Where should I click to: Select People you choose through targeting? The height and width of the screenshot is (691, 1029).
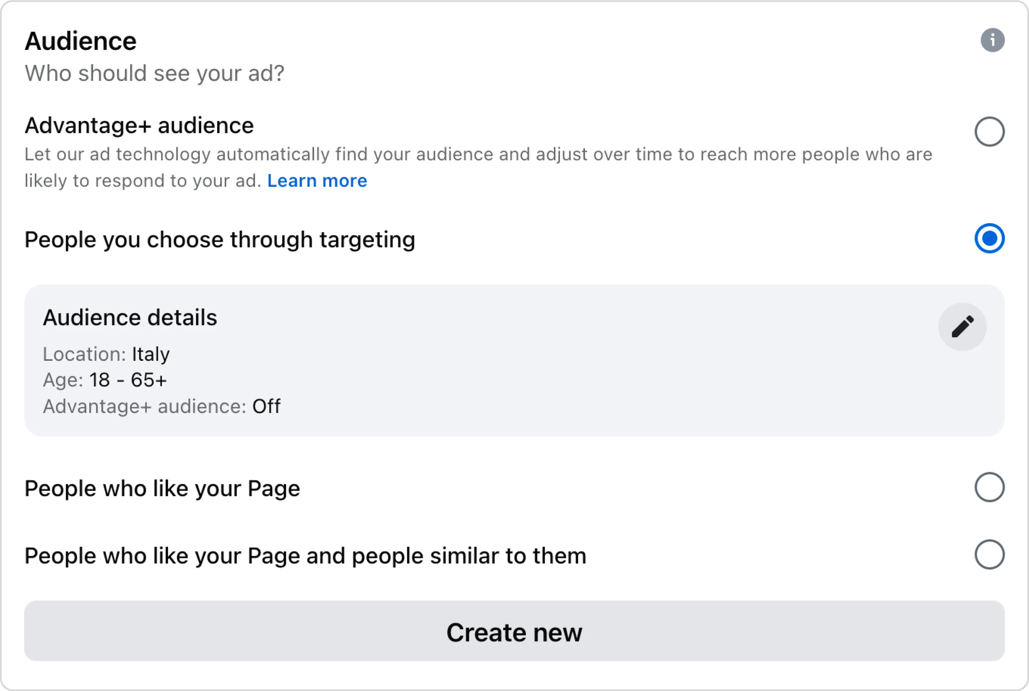pyautogui.click(x=989, y=238)
